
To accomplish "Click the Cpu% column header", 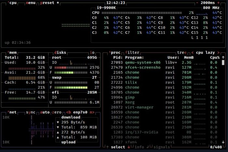I will pyautogui.click(x=215, y=57).
